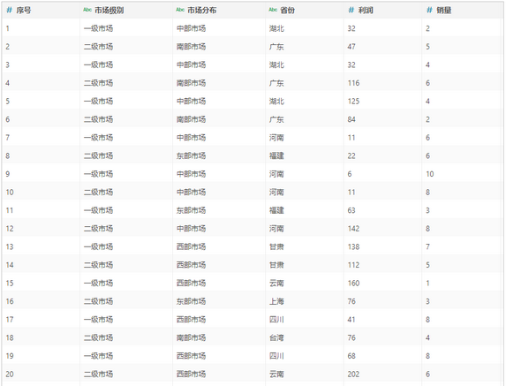Screen dimensions: 506x386
Task: Select 四川 in row 17
Action: pyautogui.click(x=276, y=320)
